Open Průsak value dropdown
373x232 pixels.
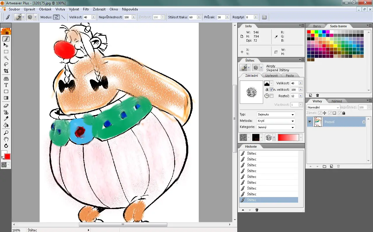(227, 17)
